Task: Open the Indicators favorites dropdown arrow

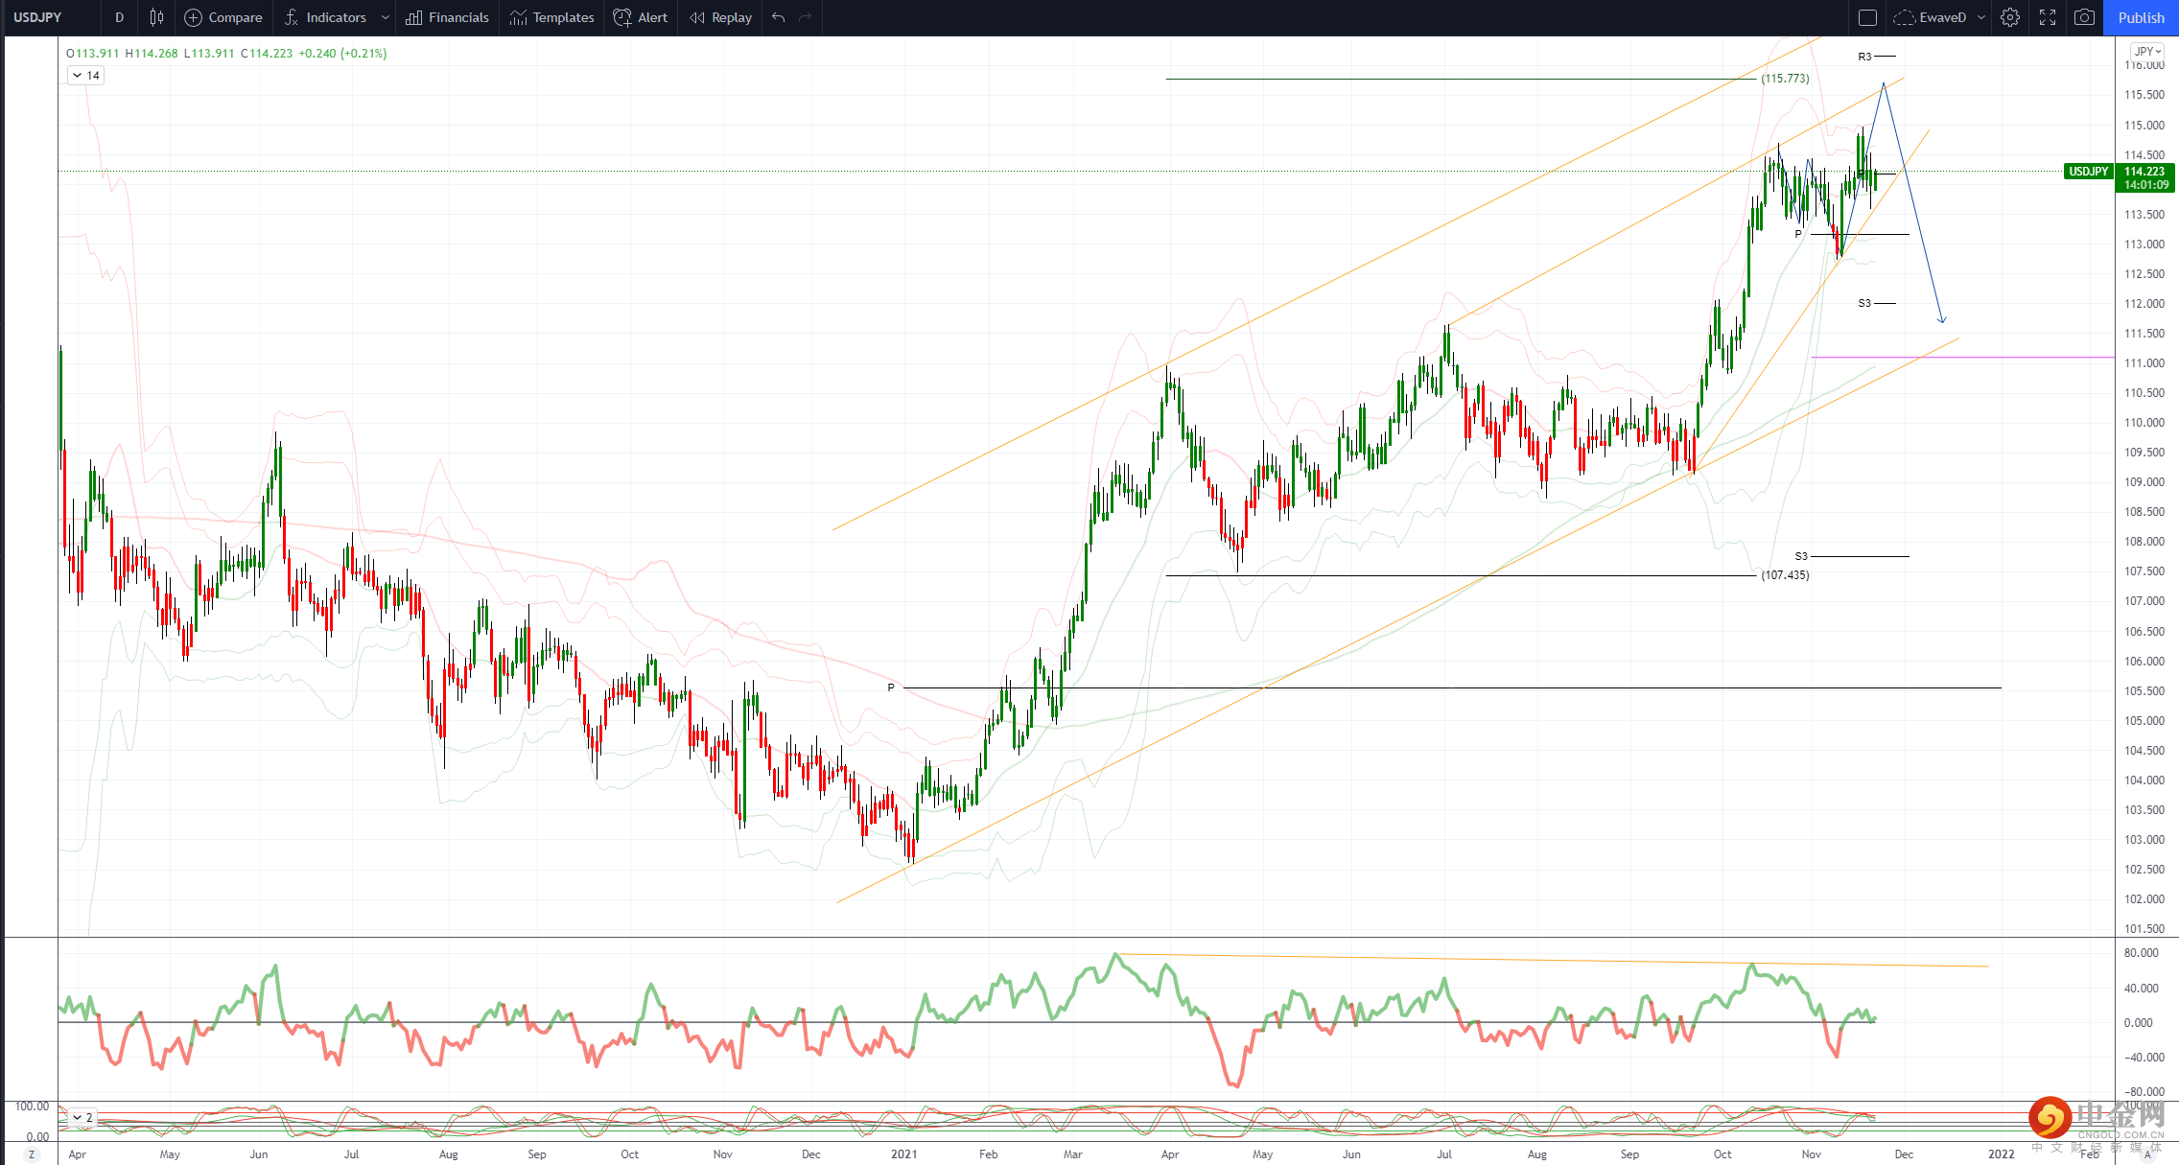Action: pyautogui.click(x=386, y=17)
